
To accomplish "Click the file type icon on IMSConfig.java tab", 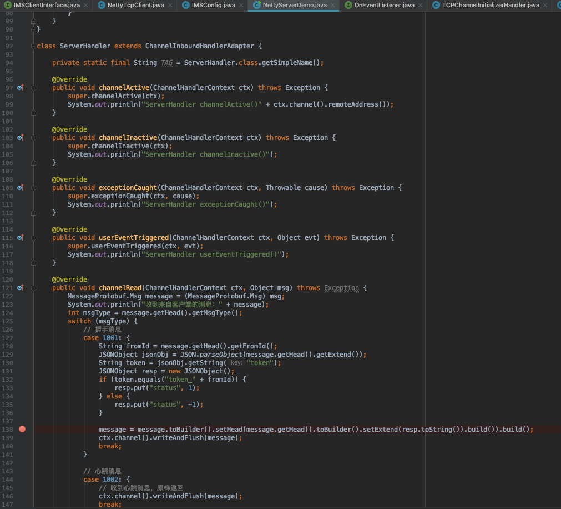I will pos(185,6).
